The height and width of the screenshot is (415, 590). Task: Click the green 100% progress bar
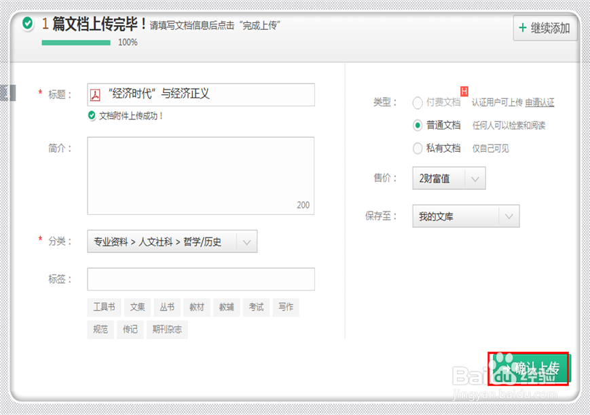point(75,41)
